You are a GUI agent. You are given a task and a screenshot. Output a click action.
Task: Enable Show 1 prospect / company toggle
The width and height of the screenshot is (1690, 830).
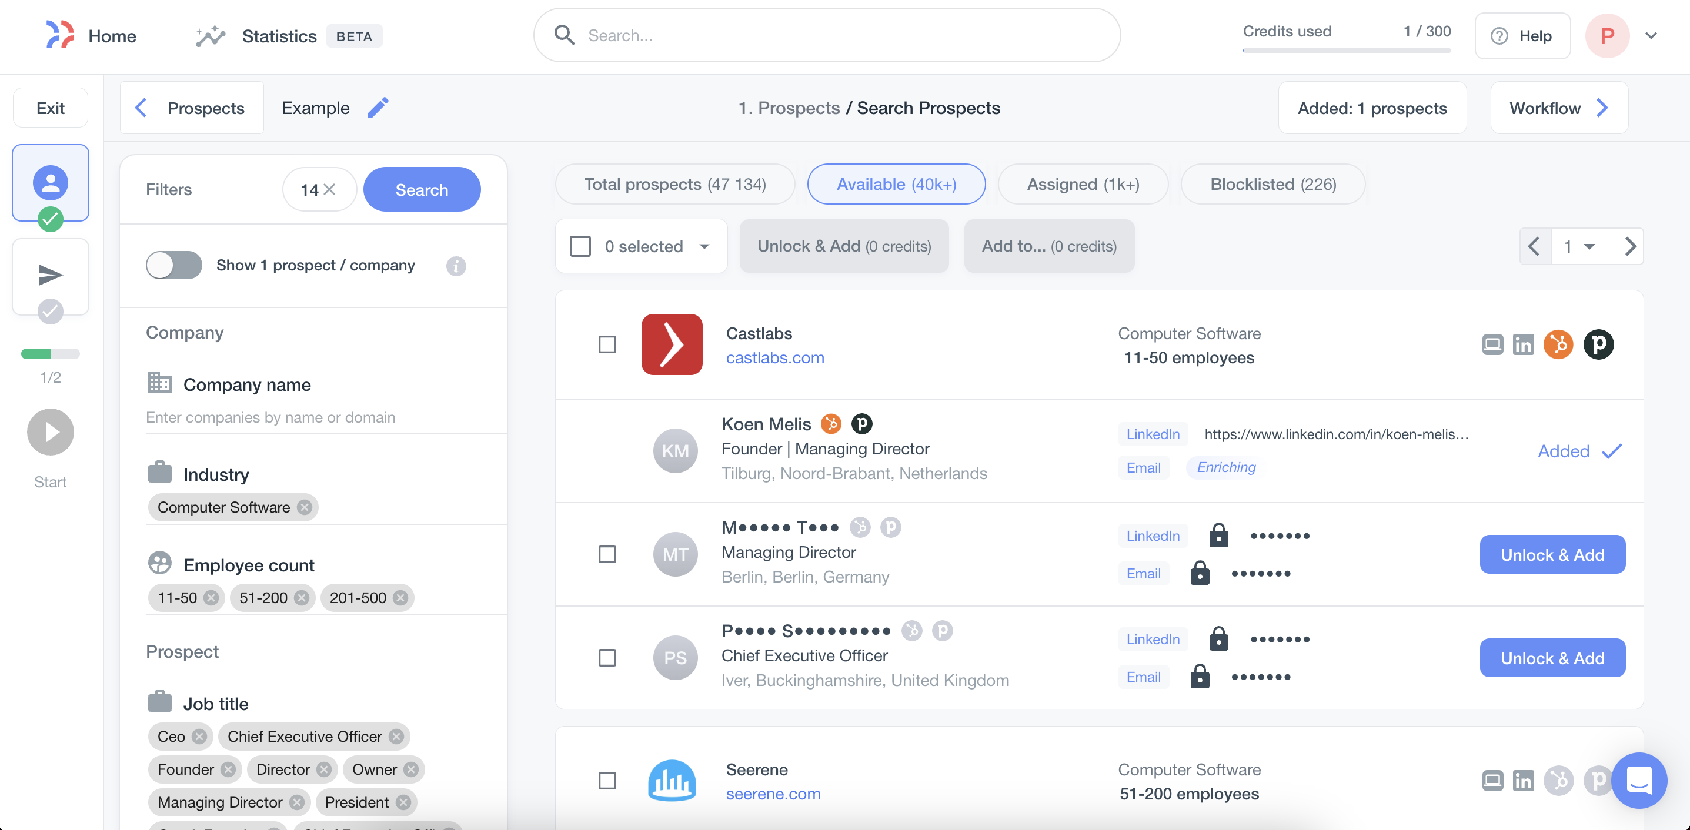173,266
